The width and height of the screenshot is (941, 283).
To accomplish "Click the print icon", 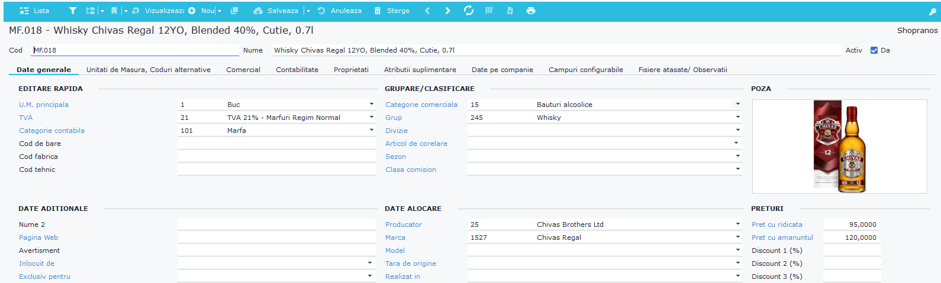I will click(x=531, y=11).
